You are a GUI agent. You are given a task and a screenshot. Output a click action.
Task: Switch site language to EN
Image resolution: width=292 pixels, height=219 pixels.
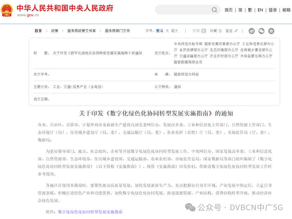point(260,10)
